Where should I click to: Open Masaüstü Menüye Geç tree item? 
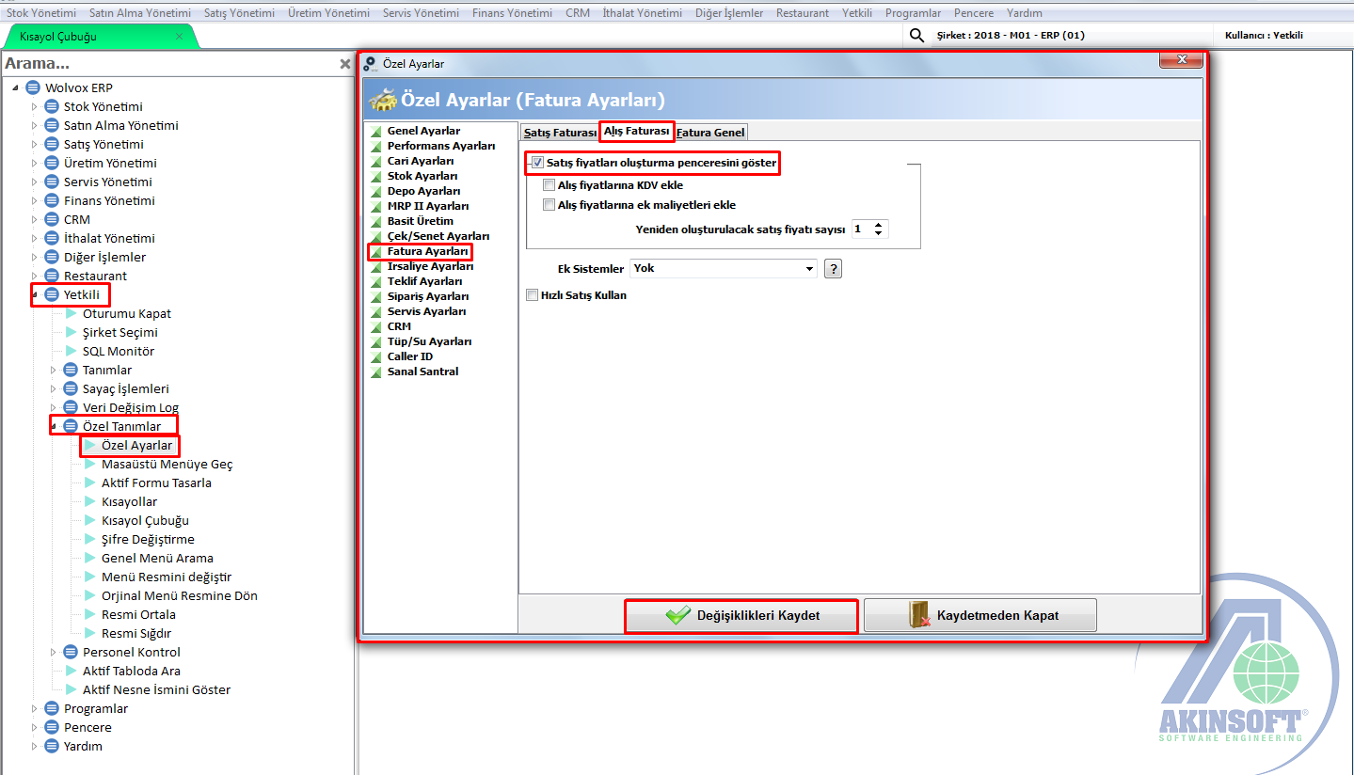[x=167, y=464]
